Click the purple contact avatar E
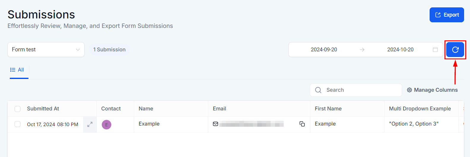This screenshot has width=470, height=157. pyautogui.click(x=107, y=125)
